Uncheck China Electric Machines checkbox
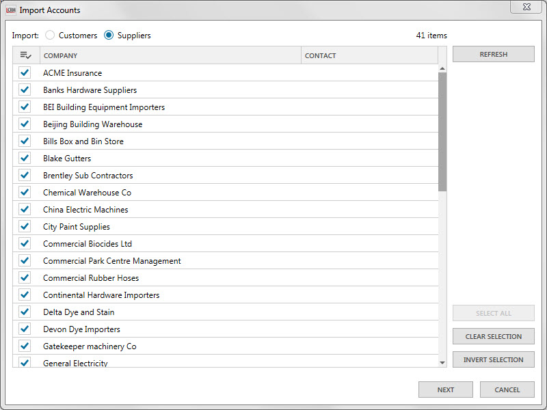 pyautogui.click(x=25, y=209)
